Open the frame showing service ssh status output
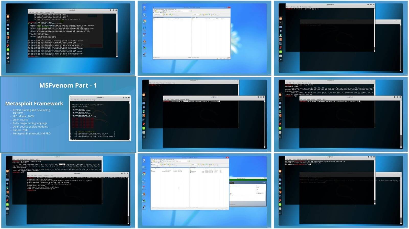The image size is (409, 229). (68, 38)
